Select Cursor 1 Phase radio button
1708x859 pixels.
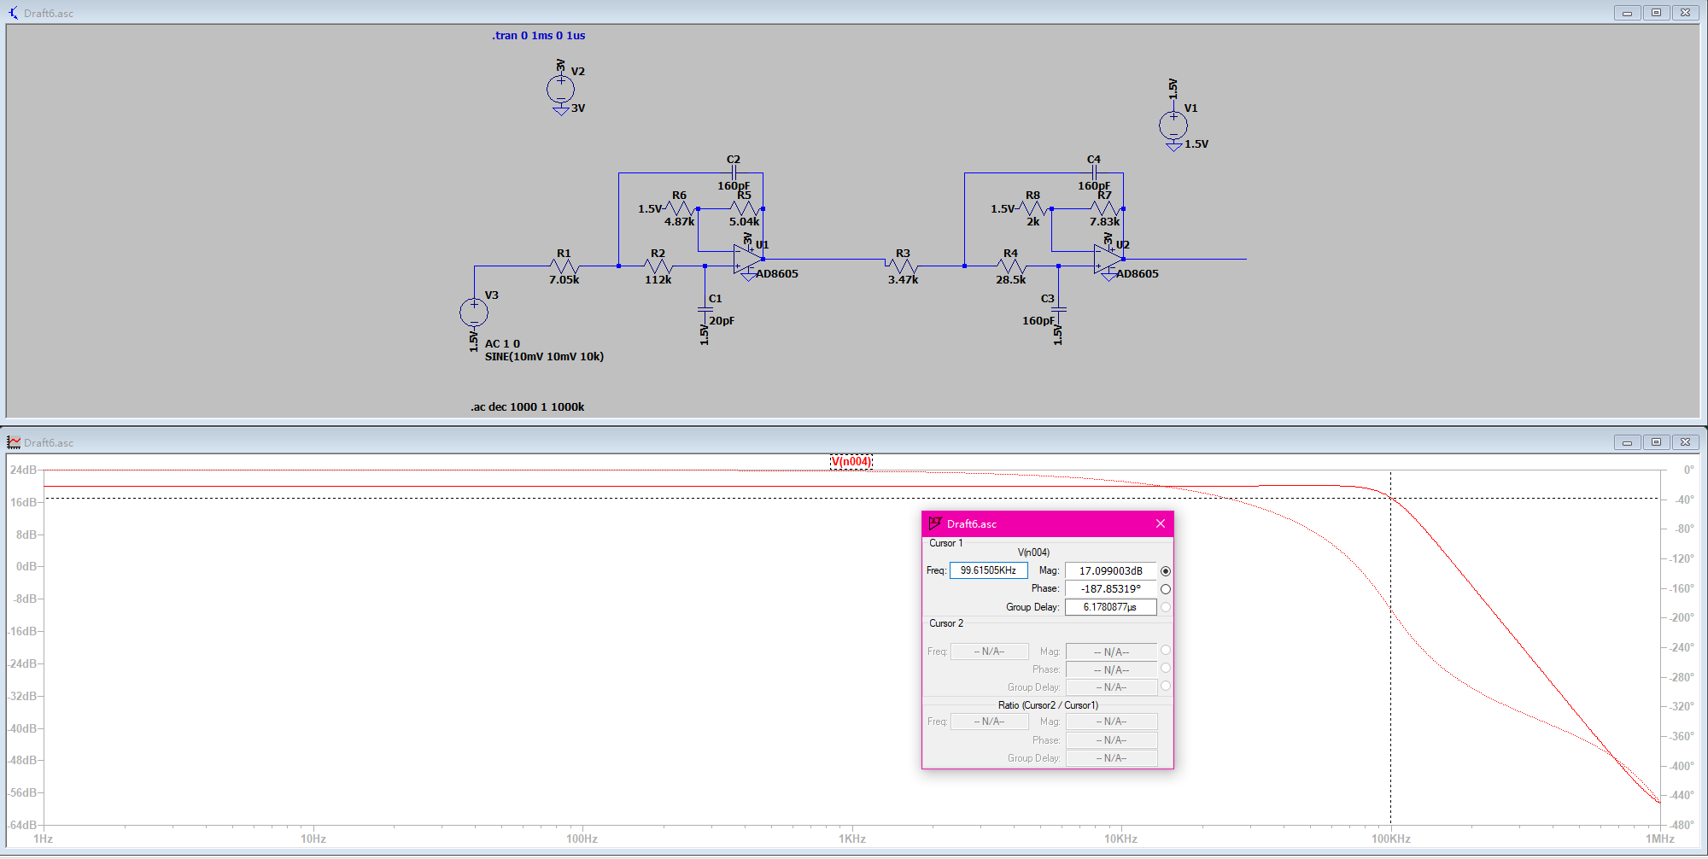[1166, 589]
